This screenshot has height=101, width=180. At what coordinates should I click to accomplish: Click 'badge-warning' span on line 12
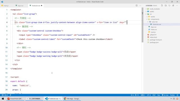tap(47, 56)
